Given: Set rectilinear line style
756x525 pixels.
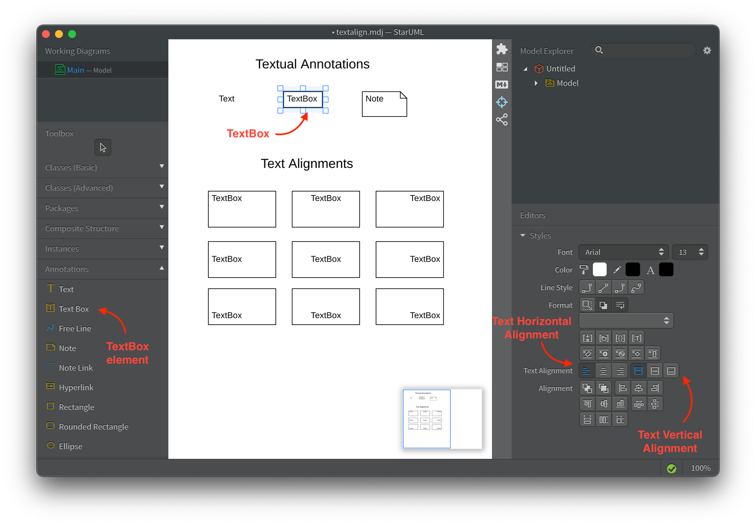Looking at the screenshot, I should [x=587, y=288].
